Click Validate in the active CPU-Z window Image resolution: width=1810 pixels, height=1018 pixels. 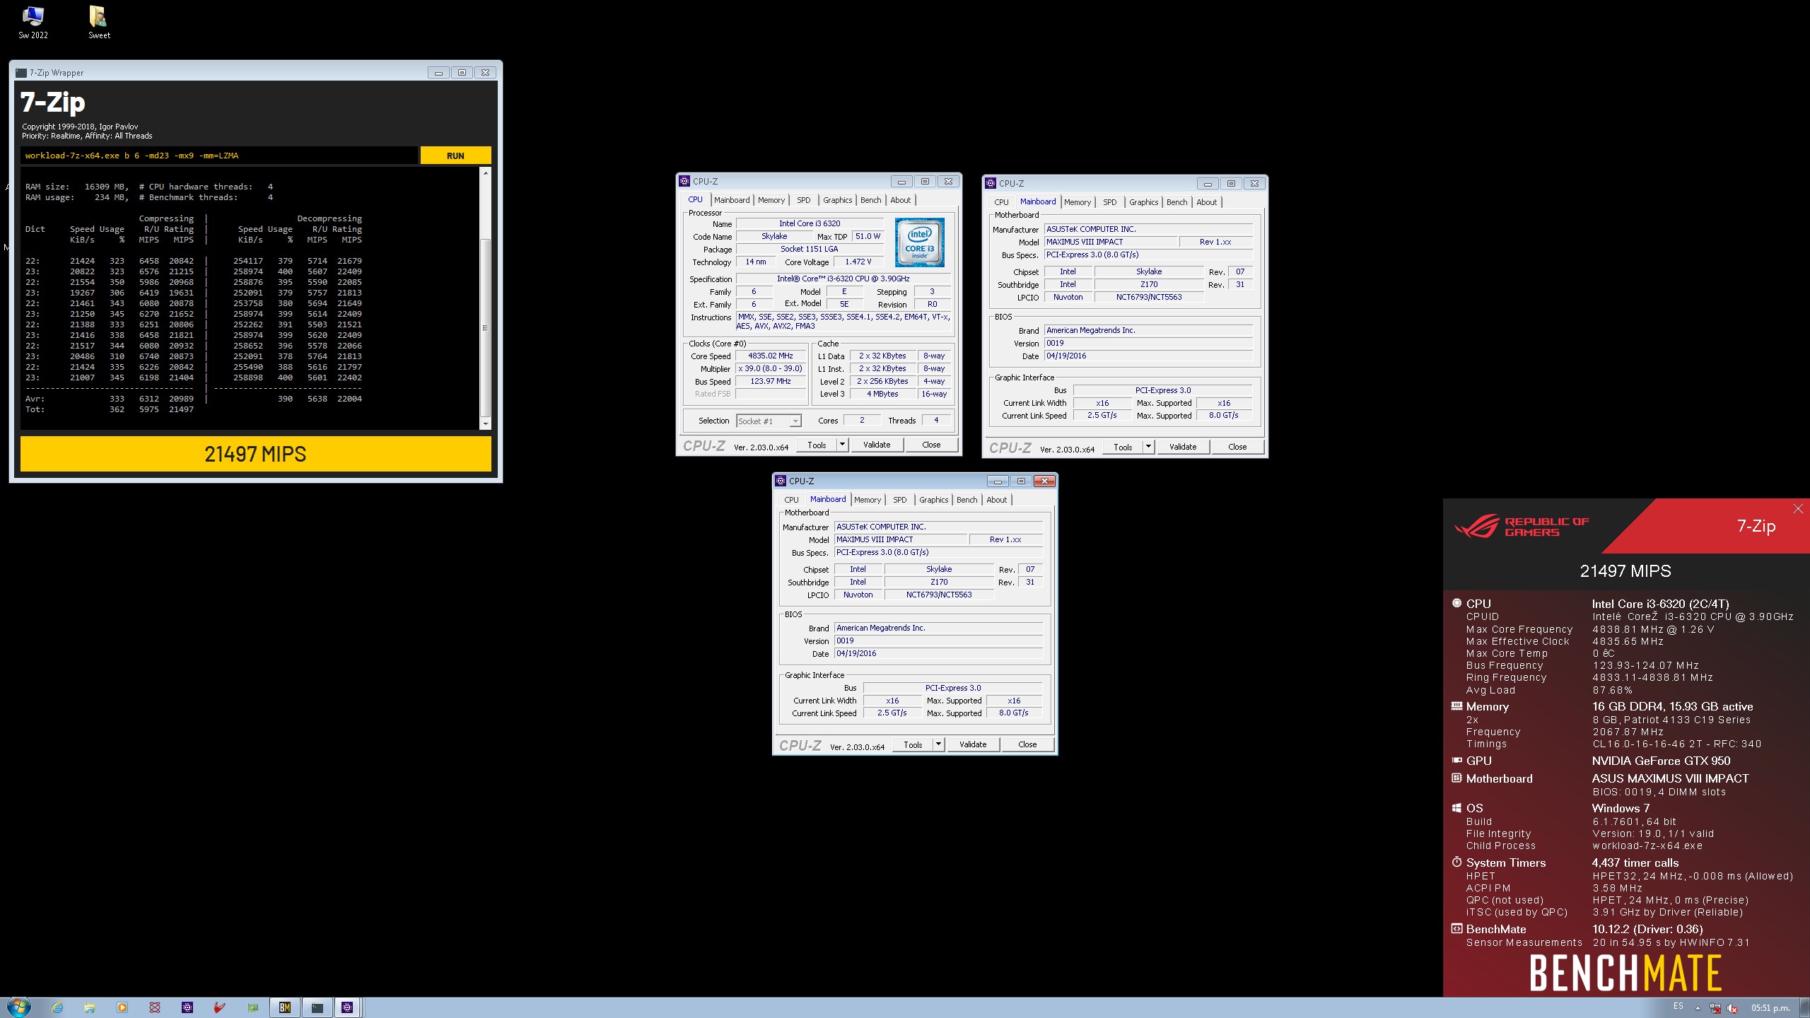pos(973,744)
